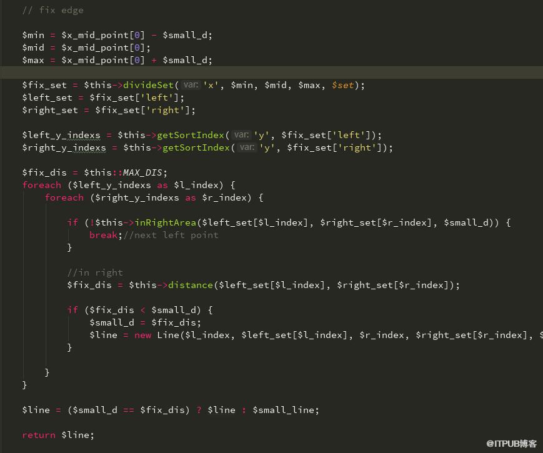543x453 pixels.
Task: Click the "var:" hint before 'x'
Action: pyautogui.click(x=191, y=85)
